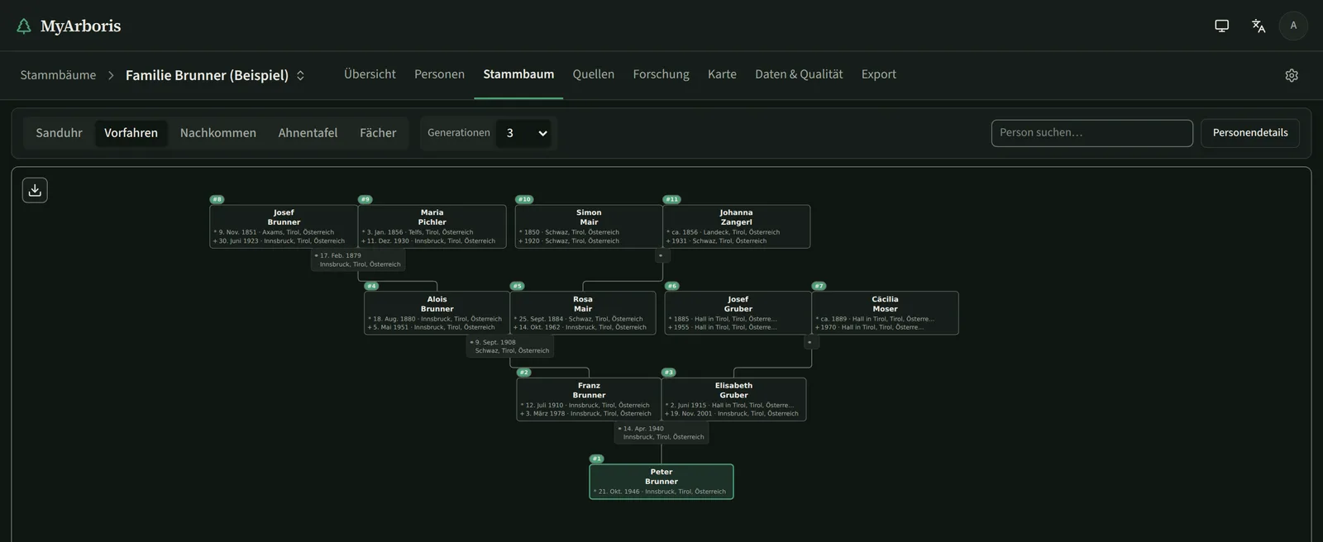Click the #5 badge above Rosa Mair
This screenshot has height=542, width=1323.
(x=518, y=286)
